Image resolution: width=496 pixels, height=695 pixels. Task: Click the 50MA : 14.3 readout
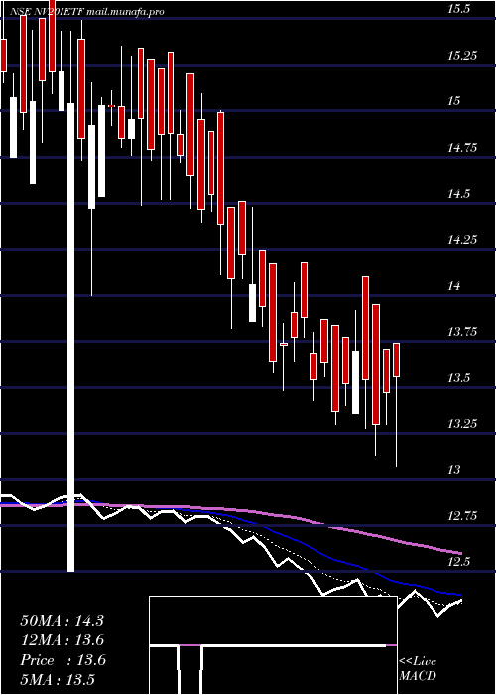coord(62,621)
